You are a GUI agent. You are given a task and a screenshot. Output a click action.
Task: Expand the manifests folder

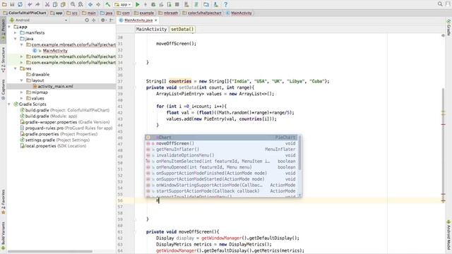click(x=16, y=33)
